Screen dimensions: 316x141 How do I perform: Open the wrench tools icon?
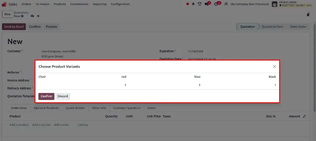click(x=226, y=4)
